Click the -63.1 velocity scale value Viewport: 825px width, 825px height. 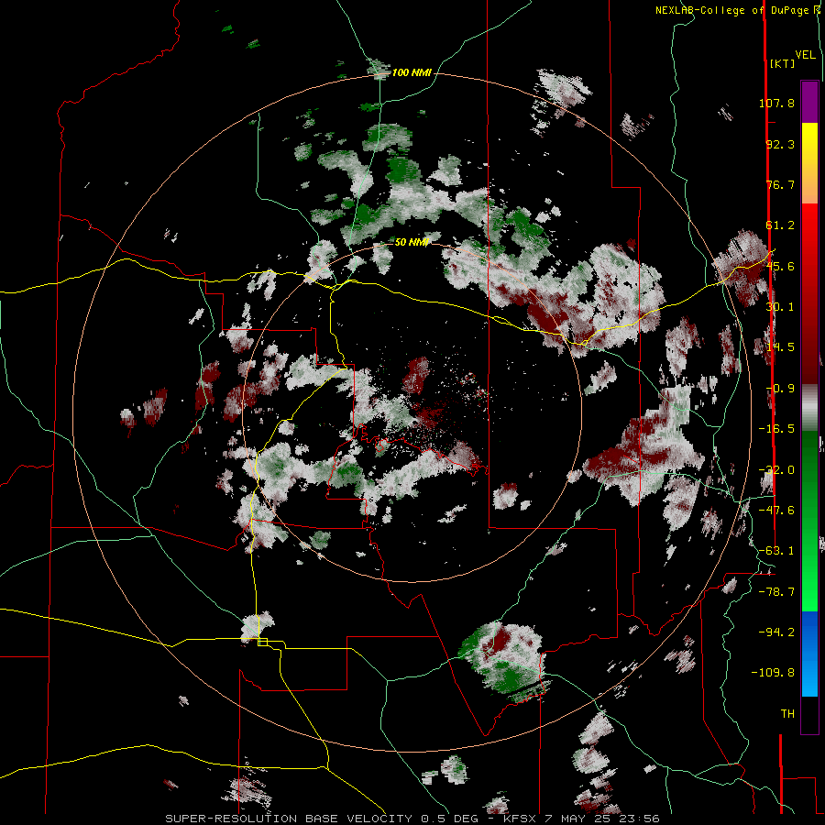point(776,551)
